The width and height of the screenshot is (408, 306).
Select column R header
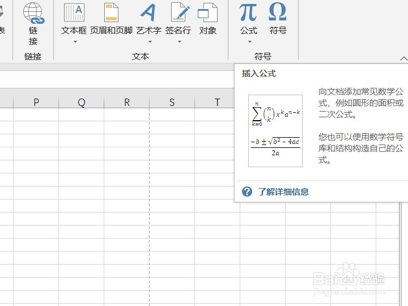point(127,102)
